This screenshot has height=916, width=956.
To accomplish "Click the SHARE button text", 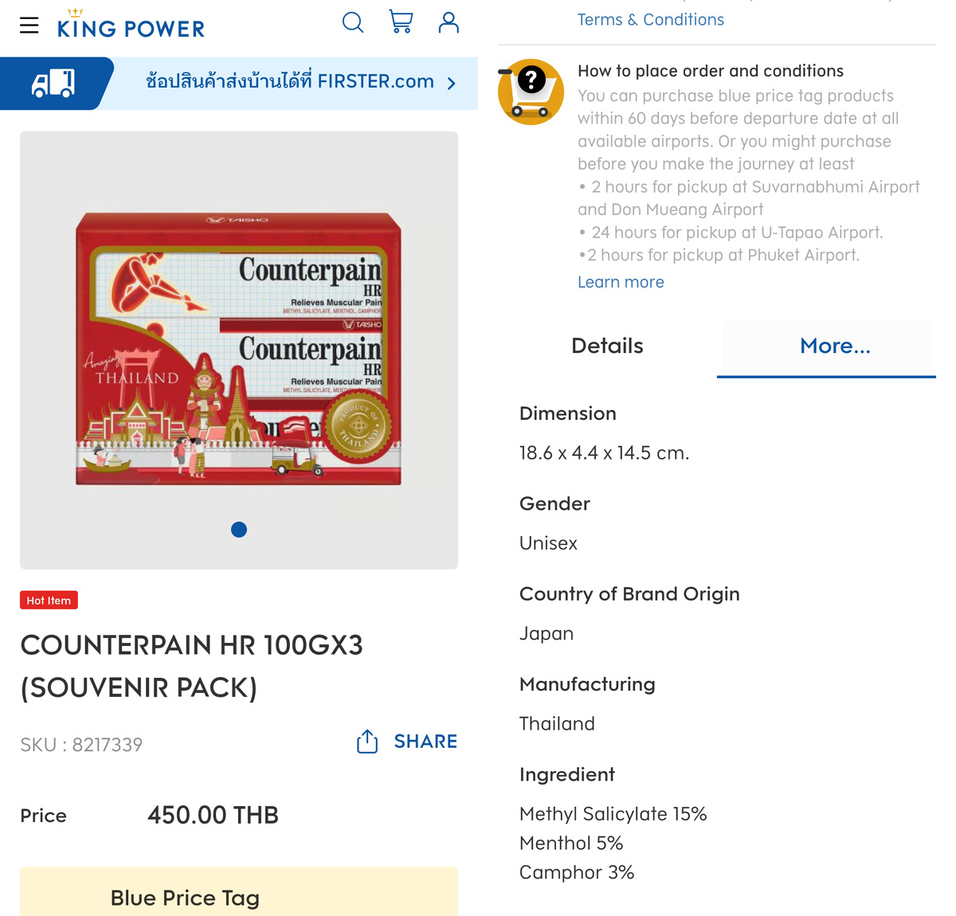I will pos(425,742).
